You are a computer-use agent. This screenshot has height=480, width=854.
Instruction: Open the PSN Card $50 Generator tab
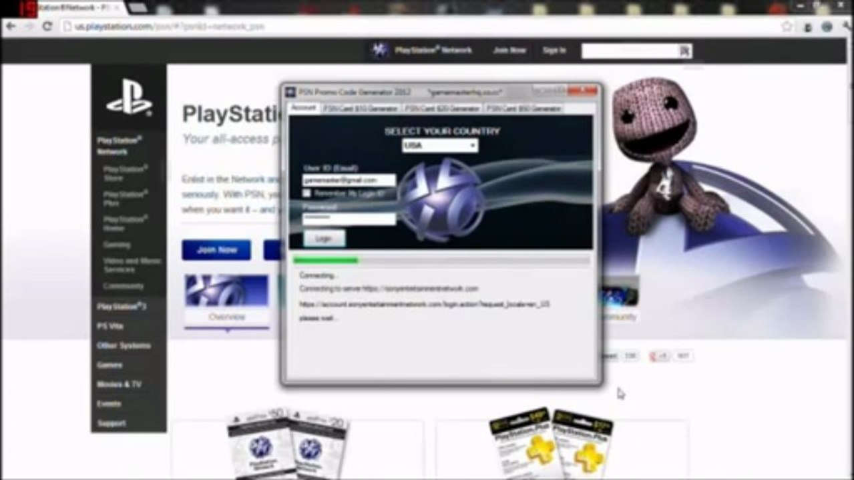click(x=523, y=108)
